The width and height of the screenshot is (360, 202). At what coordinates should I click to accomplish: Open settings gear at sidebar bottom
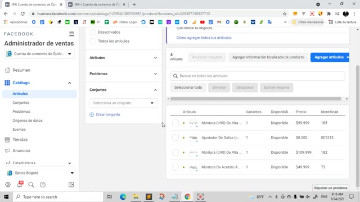coord(8,185)
